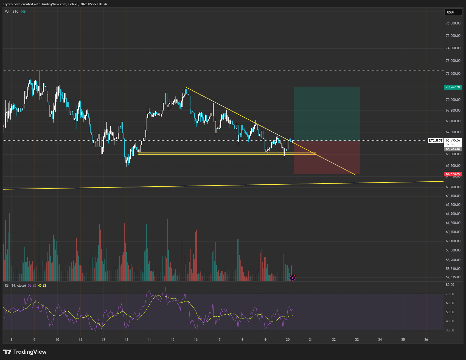
Task: Click the 60.00 level on RSI scale
Action: coord(450,303)
